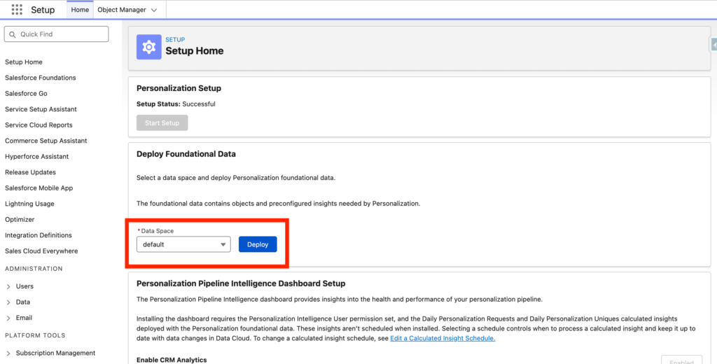Click the magnifier icon in Quick Find

(x=12, y=34)
